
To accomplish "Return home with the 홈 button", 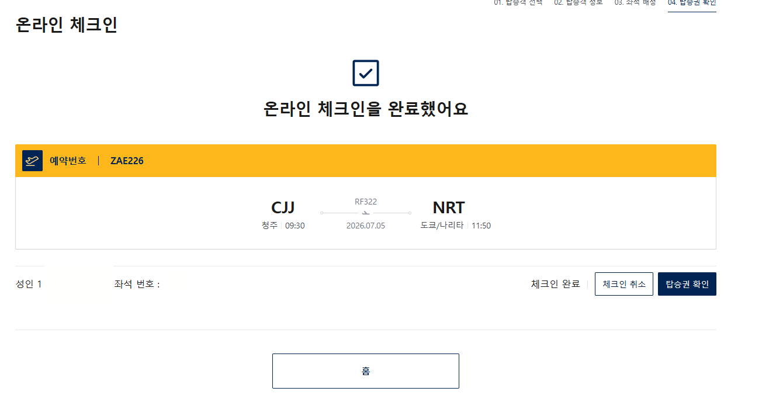I will 366,371.
